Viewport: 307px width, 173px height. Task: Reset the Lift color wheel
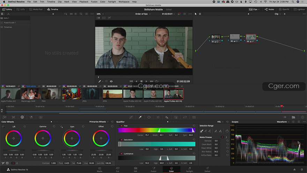click(x=25, y=127)
